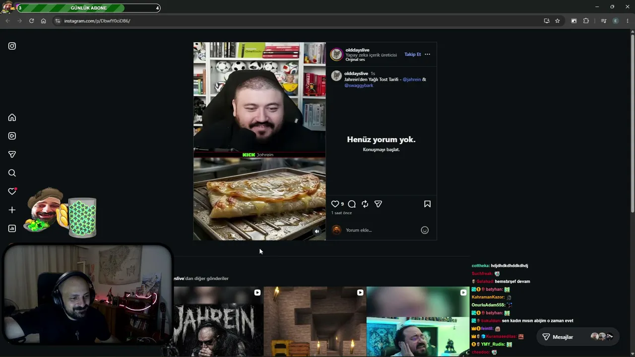Screen dimensions: 635x357
Task: Click the 'Orijinal ses' audio link
Action: click(x=355, y=59)
